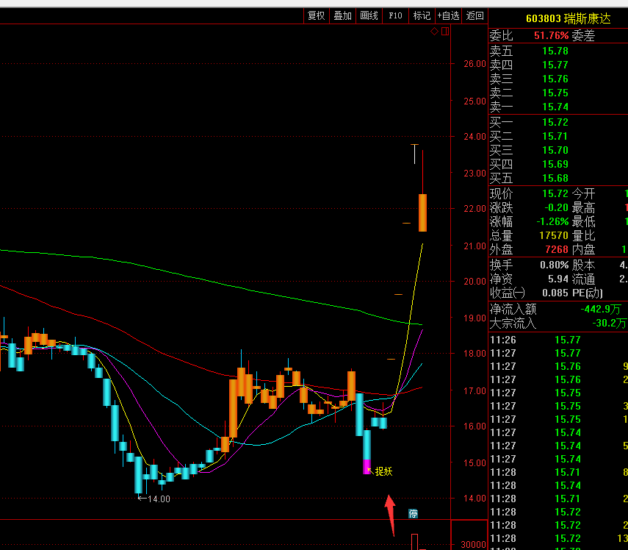This screenshot has width=628, height=550.
Task: Click the 流通 label
Action: (x=583, y=279)
